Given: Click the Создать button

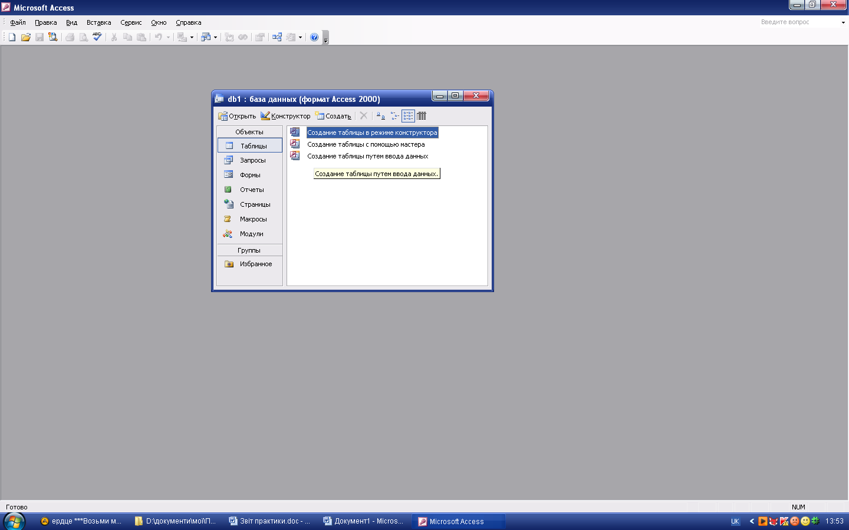Looking at the screenshot, I should (x=333, y=116).
